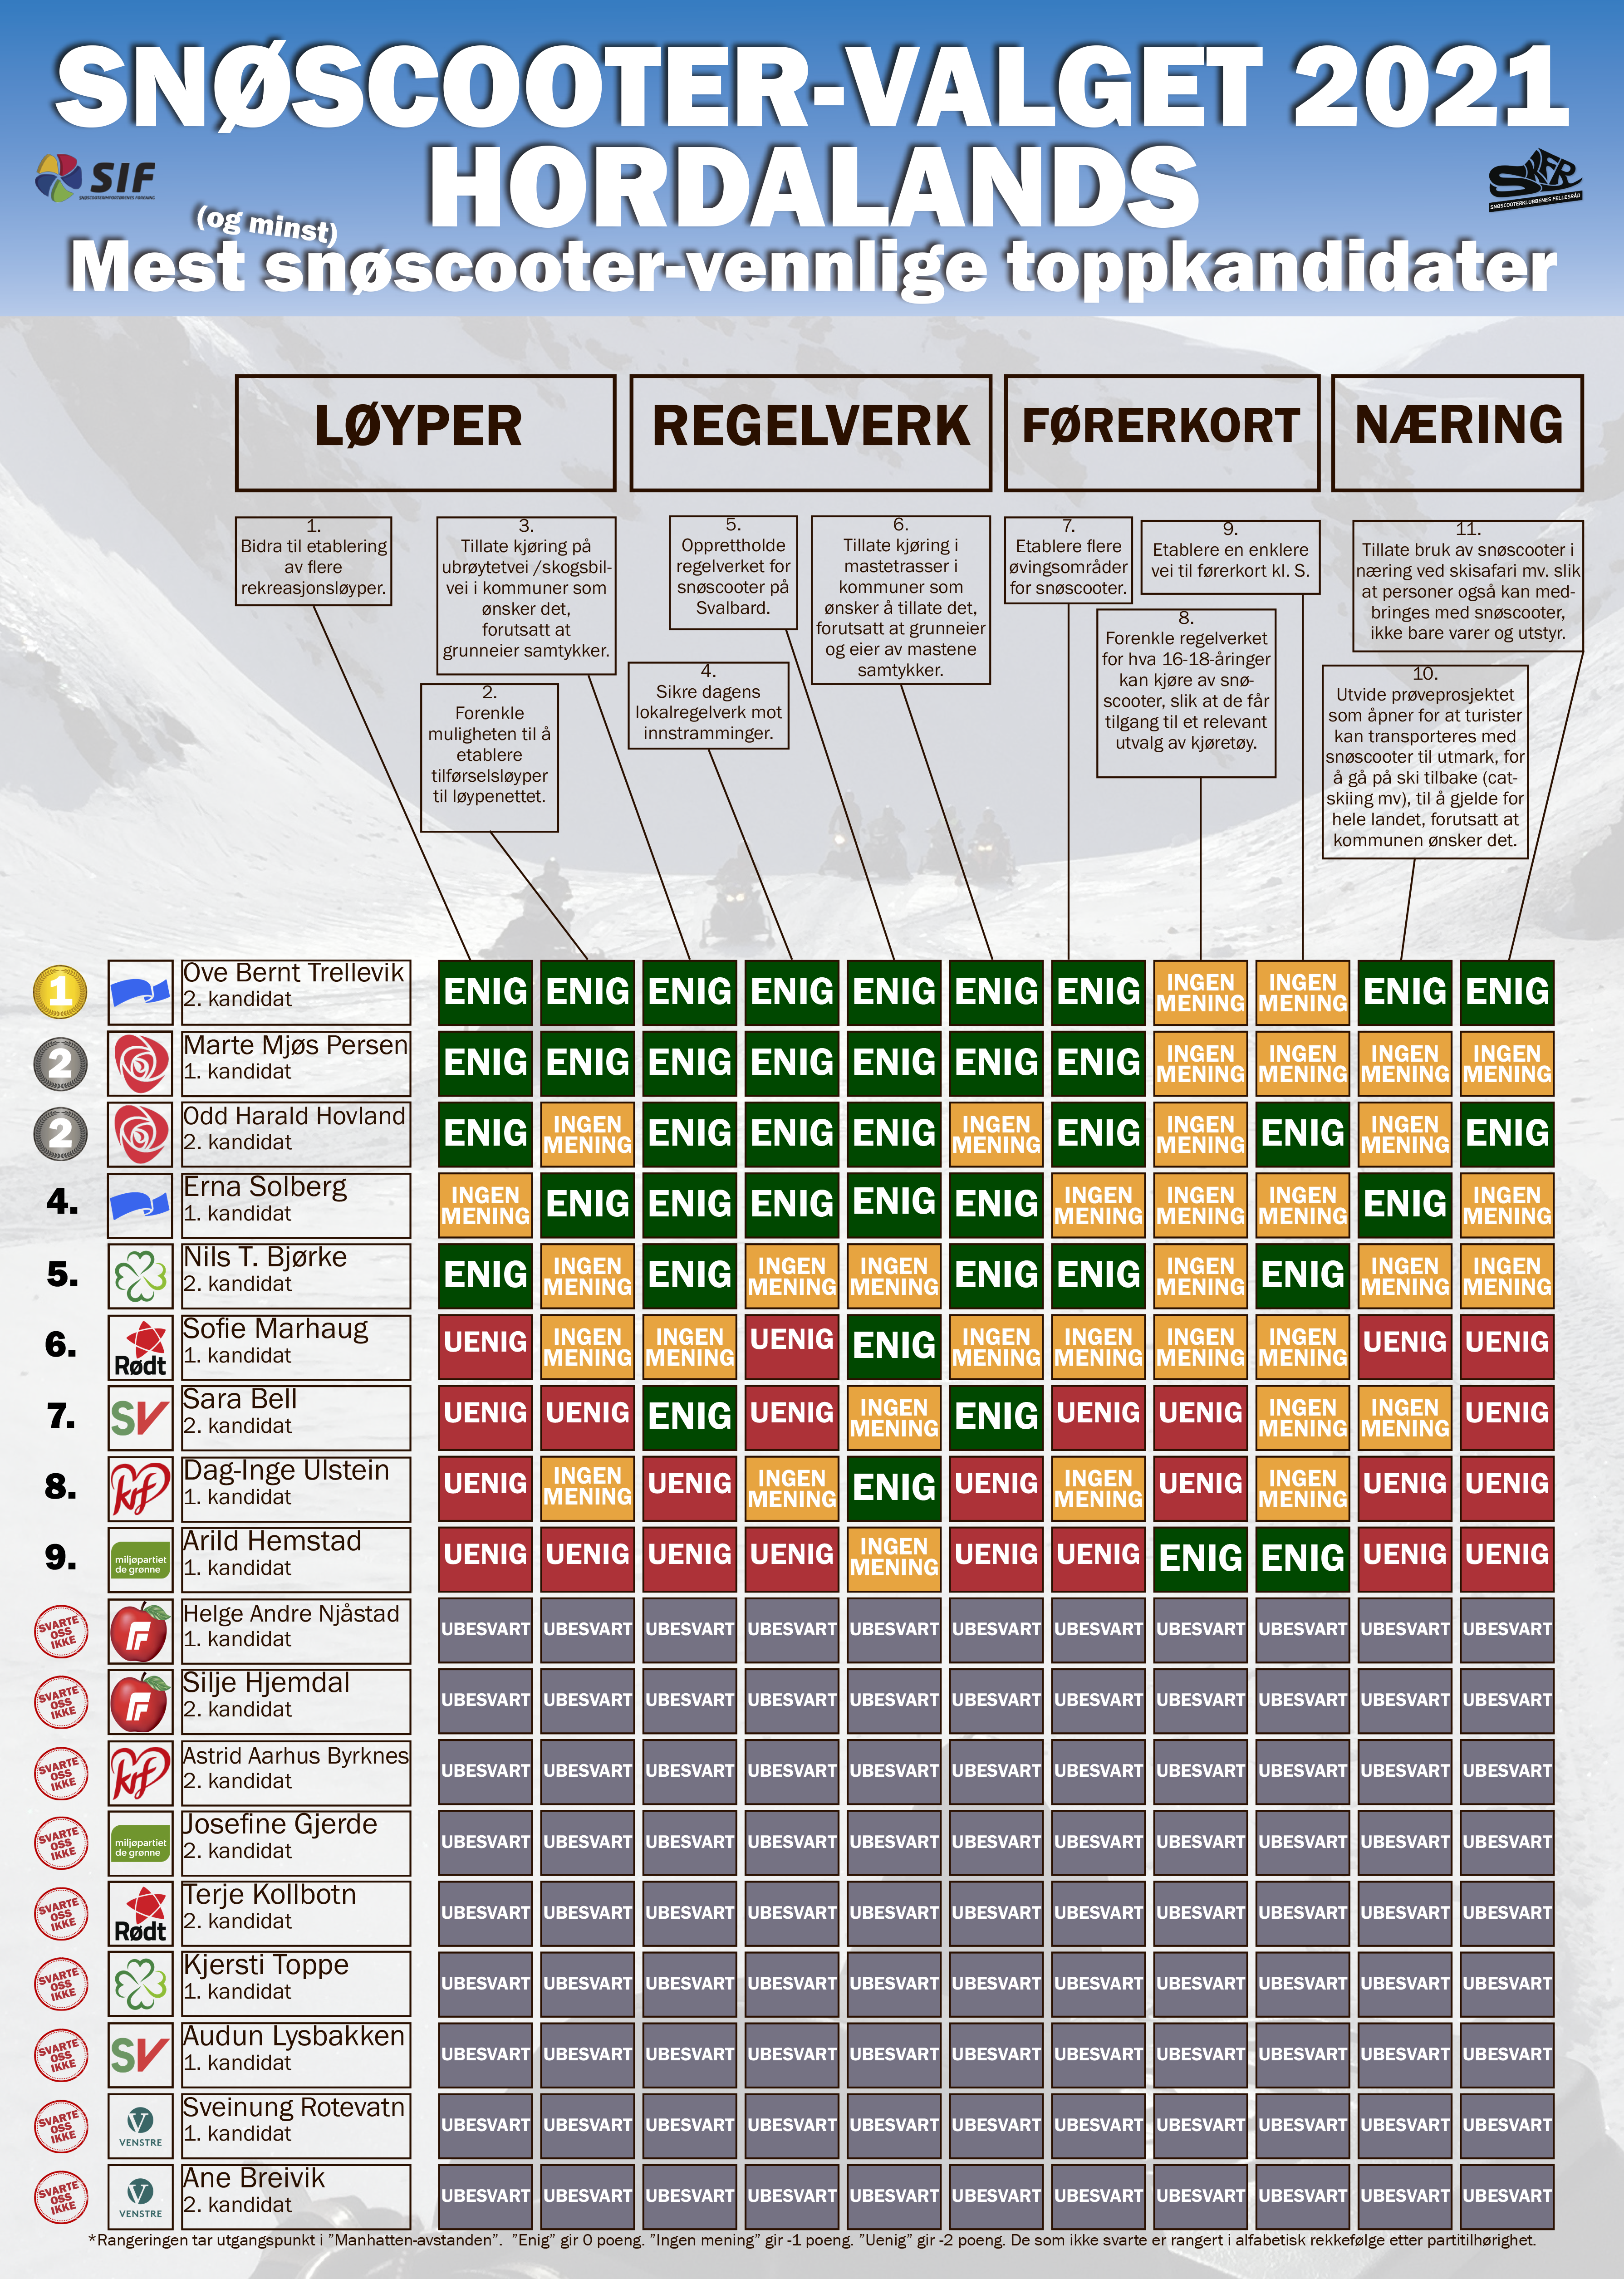1624x2279 pixels.
Task: Click the KrF logo next to Dag-Inge Ulstein
Action: click(140, 1489)
